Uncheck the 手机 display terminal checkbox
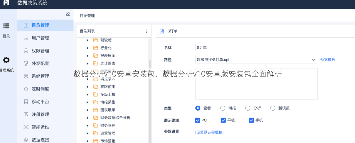This screenshot has height=143, width=355. 251,120
